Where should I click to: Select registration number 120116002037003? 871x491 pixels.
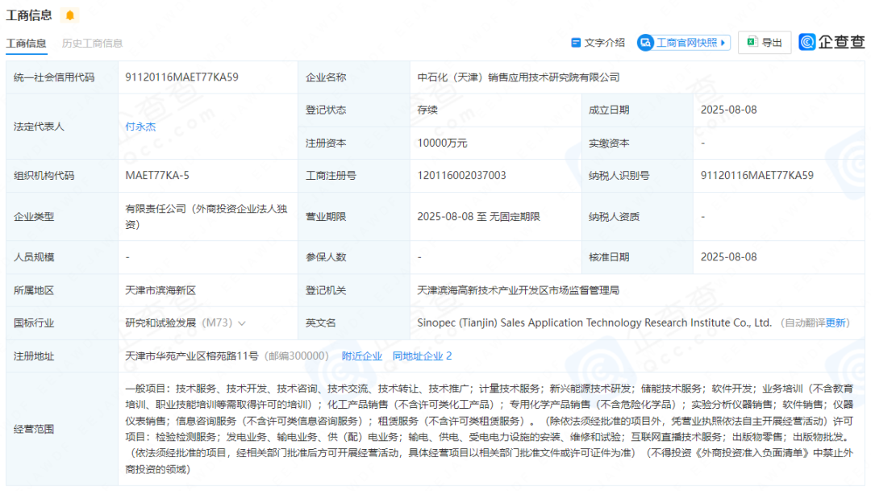pyautogui.click(x=461, y=176)
